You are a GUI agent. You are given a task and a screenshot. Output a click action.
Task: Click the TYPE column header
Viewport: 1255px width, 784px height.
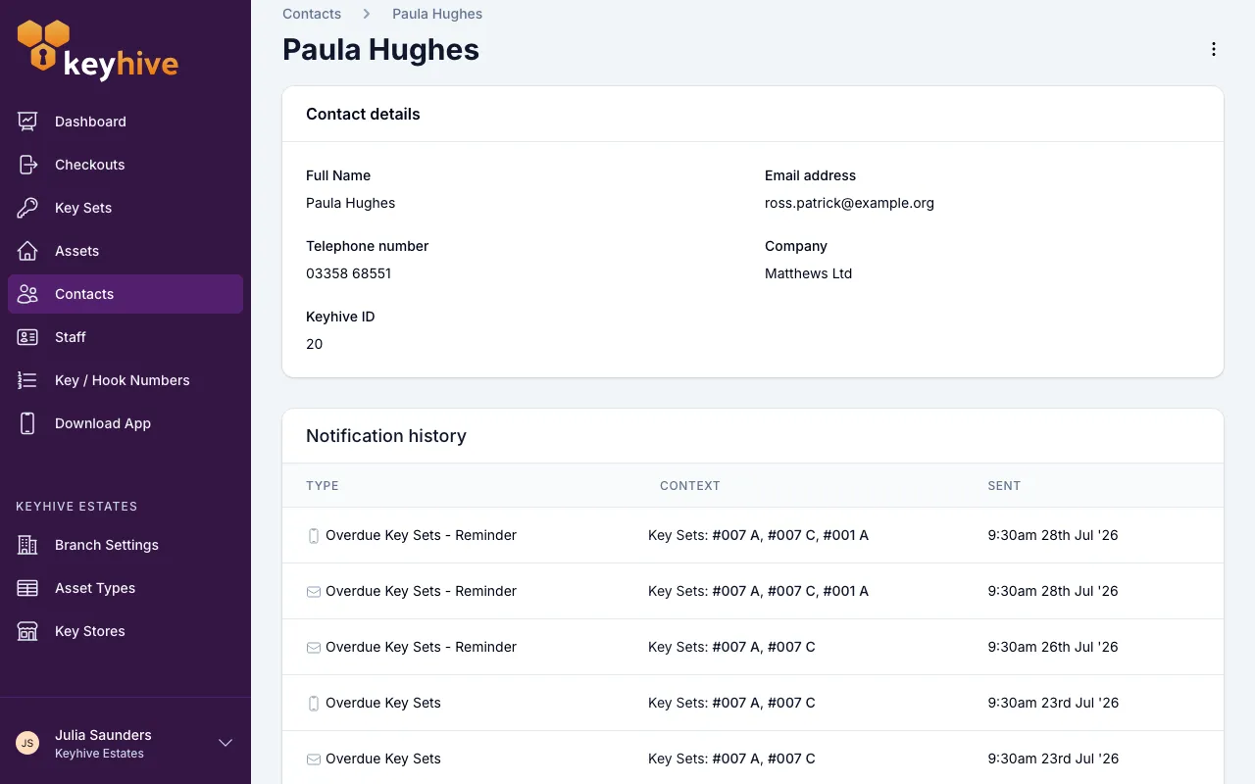pyautogui.click(x=323, y=486)
